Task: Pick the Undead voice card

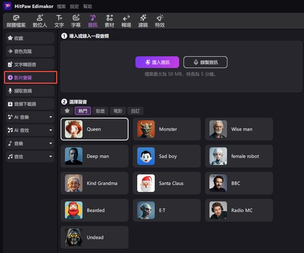Action: tap(94, 237)
